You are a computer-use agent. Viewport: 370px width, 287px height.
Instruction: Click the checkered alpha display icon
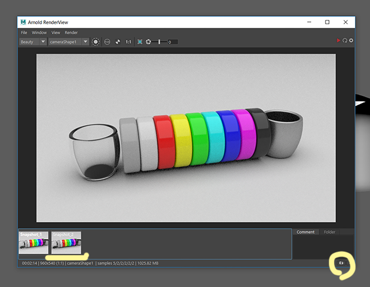[x=118, y=42]
